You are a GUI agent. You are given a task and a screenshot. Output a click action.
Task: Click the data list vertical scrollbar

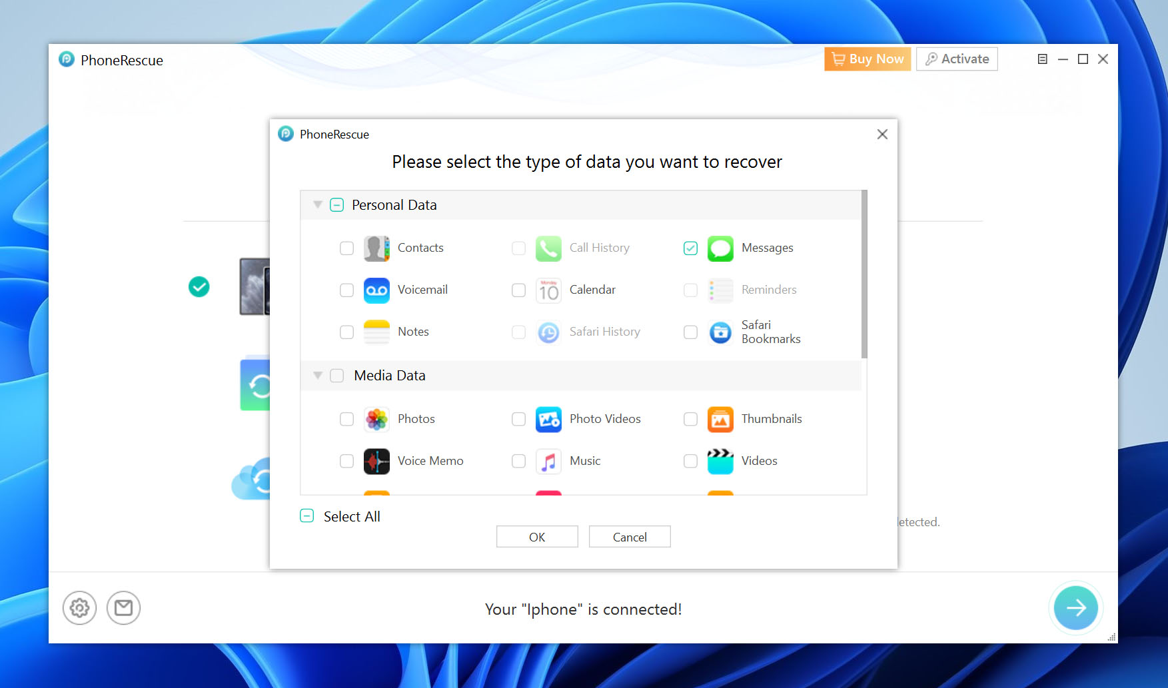tap(864, 274)
